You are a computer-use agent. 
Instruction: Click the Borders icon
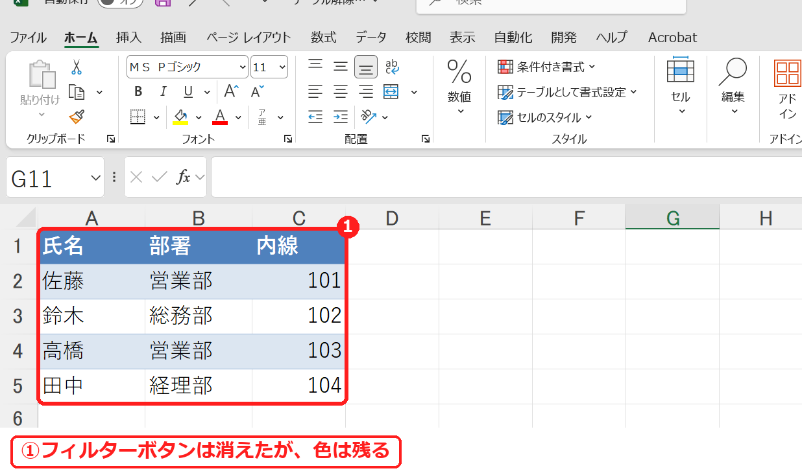[x=138, y=117]
